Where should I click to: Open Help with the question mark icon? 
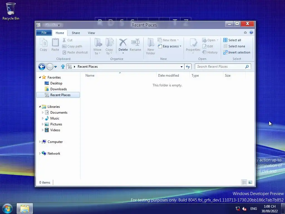pos(251,33)
